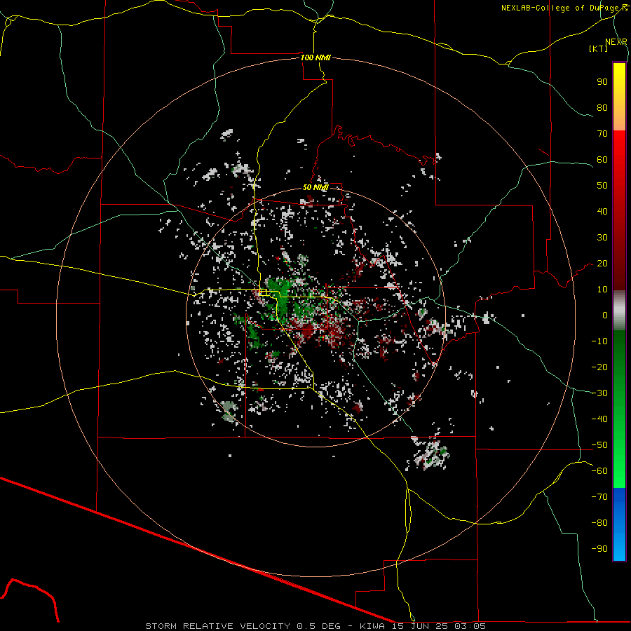Viewport: 631px width, 631px height.
Task: Click "STORM RELATIVE VELOCITY" in the bottom caption
Action: (x=217, y=626)
